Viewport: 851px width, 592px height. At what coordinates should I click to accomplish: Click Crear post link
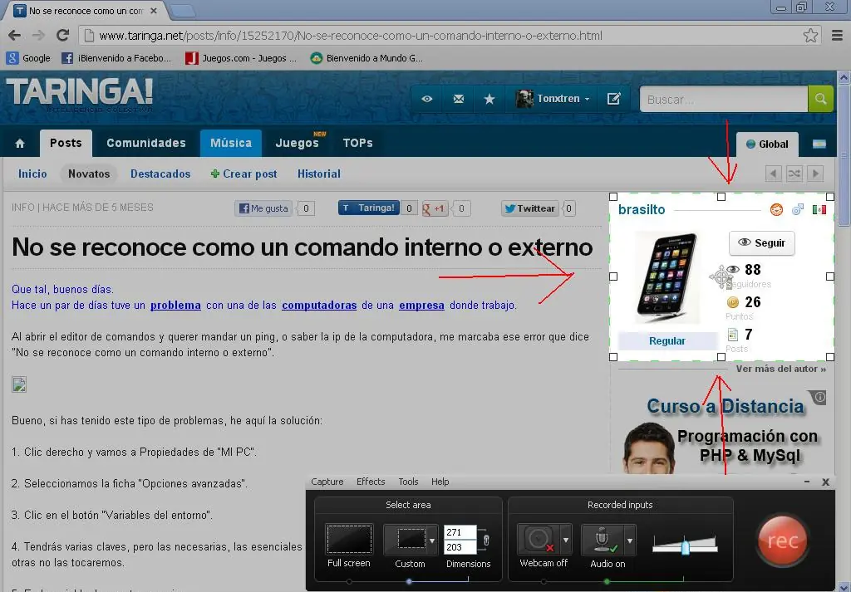tap(244, 174)
